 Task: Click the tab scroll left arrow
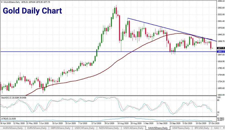(220, 128)
